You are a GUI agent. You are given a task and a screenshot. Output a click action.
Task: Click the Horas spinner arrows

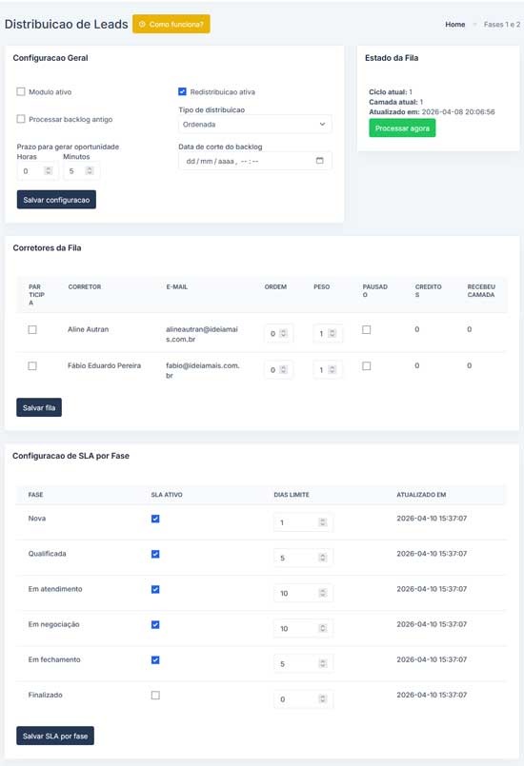pyautogui.click(x=48, y=171)
